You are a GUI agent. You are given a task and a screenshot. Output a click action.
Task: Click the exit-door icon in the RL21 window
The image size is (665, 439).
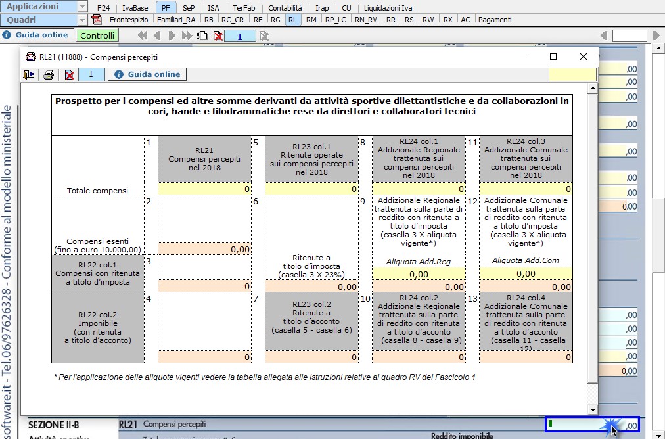28,74
